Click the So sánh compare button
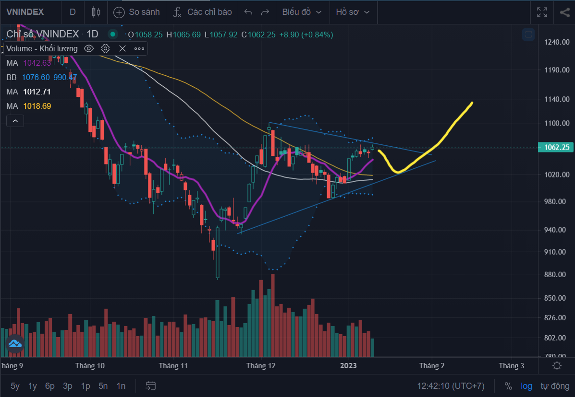Viewport: 575px width, 397px height. coord(137,12)
